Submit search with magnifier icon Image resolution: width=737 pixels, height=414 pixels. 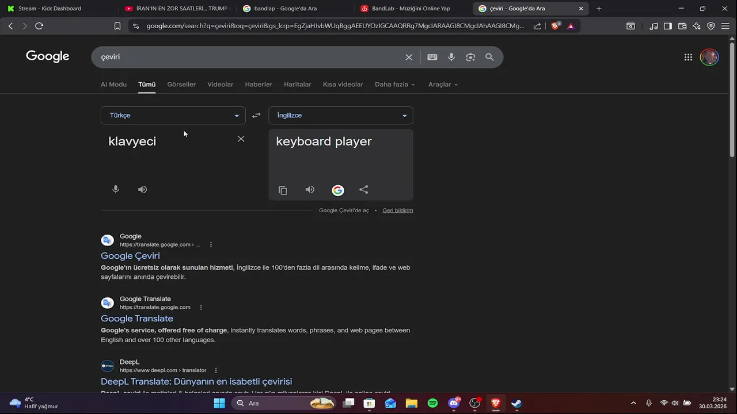(489, 57)
